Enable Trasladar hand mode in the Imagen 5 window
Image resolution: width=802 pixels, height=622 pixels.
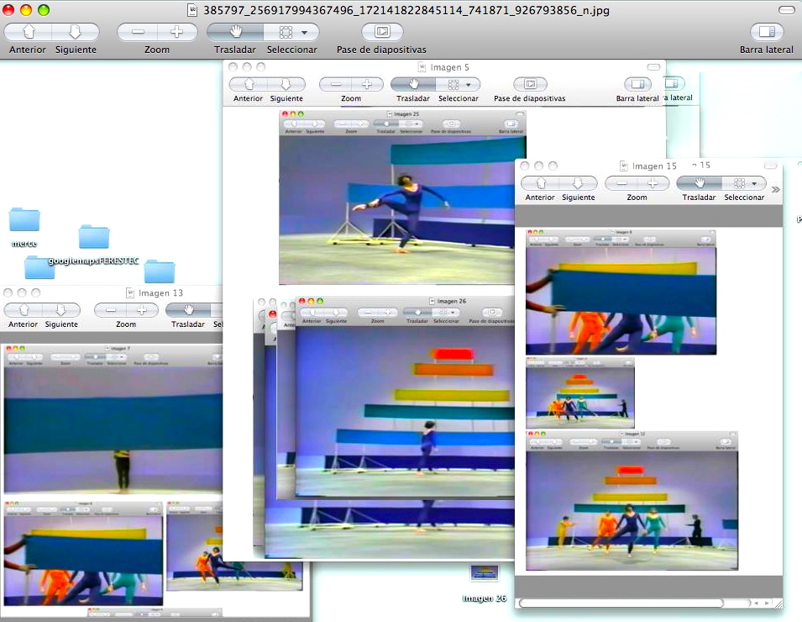point(413,84)
